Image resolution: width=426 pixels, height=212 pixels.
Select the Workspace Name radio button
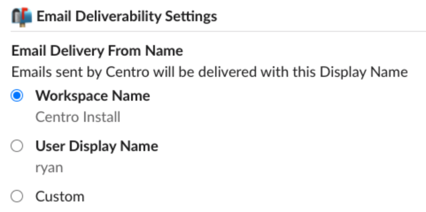point(17,96)
